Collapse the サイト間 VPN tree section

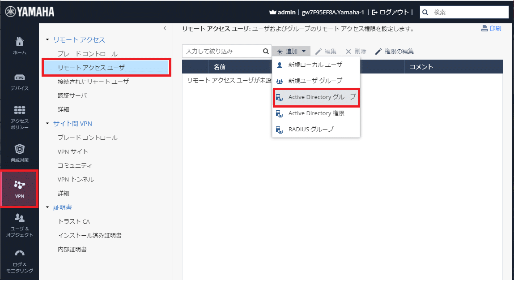(48, 124)
